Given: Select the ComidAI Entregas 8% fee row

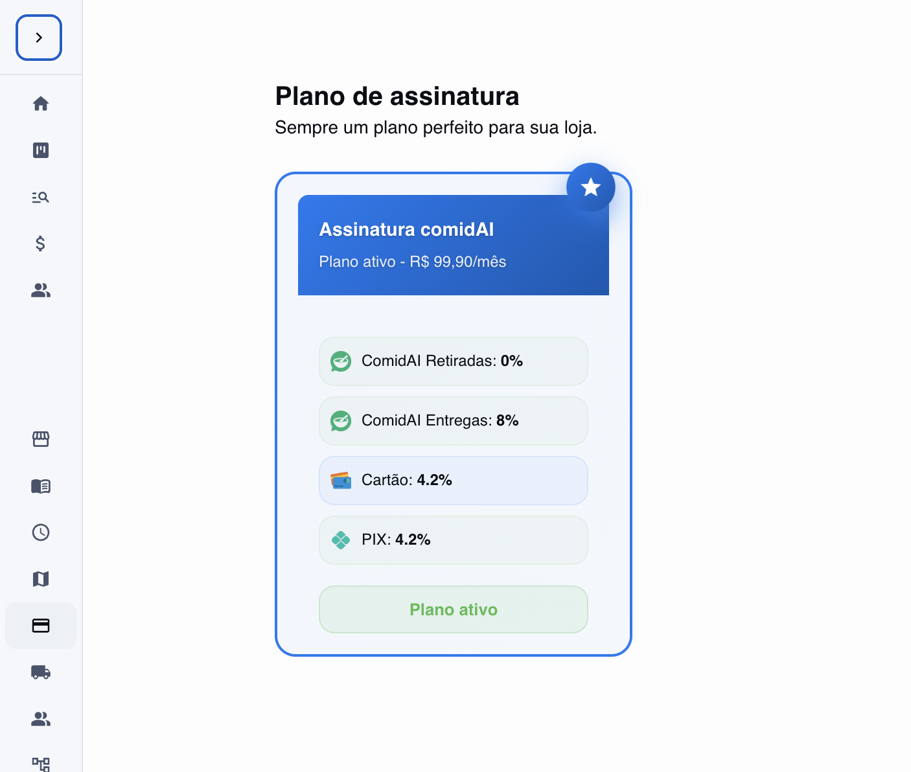Looking at the screenshot, I should click(x=453, y=421).
